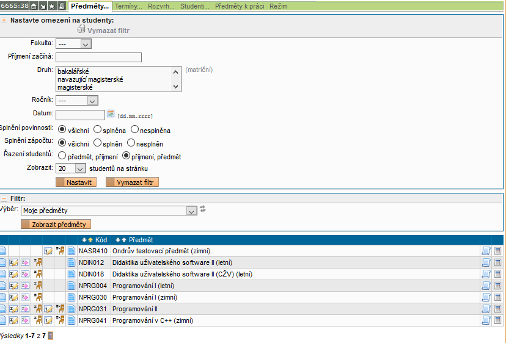The width and height of the screenshot is (506, 343).
Task: Open the Studenti tab
Action: tap(194, 6)
